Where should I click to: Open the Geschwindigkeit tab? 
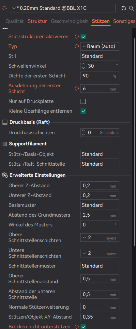point(69,21)
